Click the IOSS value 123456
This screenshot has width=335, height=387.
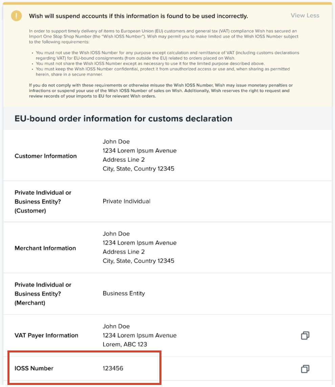click(x=113, y=368)
